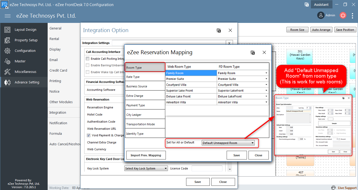Screen dimensions: 358x190
Task: Select the Transportation Mode mapping tab
Action: (145, 124)
